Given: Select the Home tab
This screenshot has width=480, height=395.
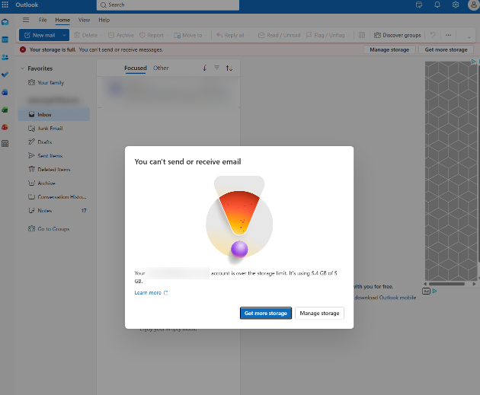Looking at the screenshot, I should (x=62, y=20).
